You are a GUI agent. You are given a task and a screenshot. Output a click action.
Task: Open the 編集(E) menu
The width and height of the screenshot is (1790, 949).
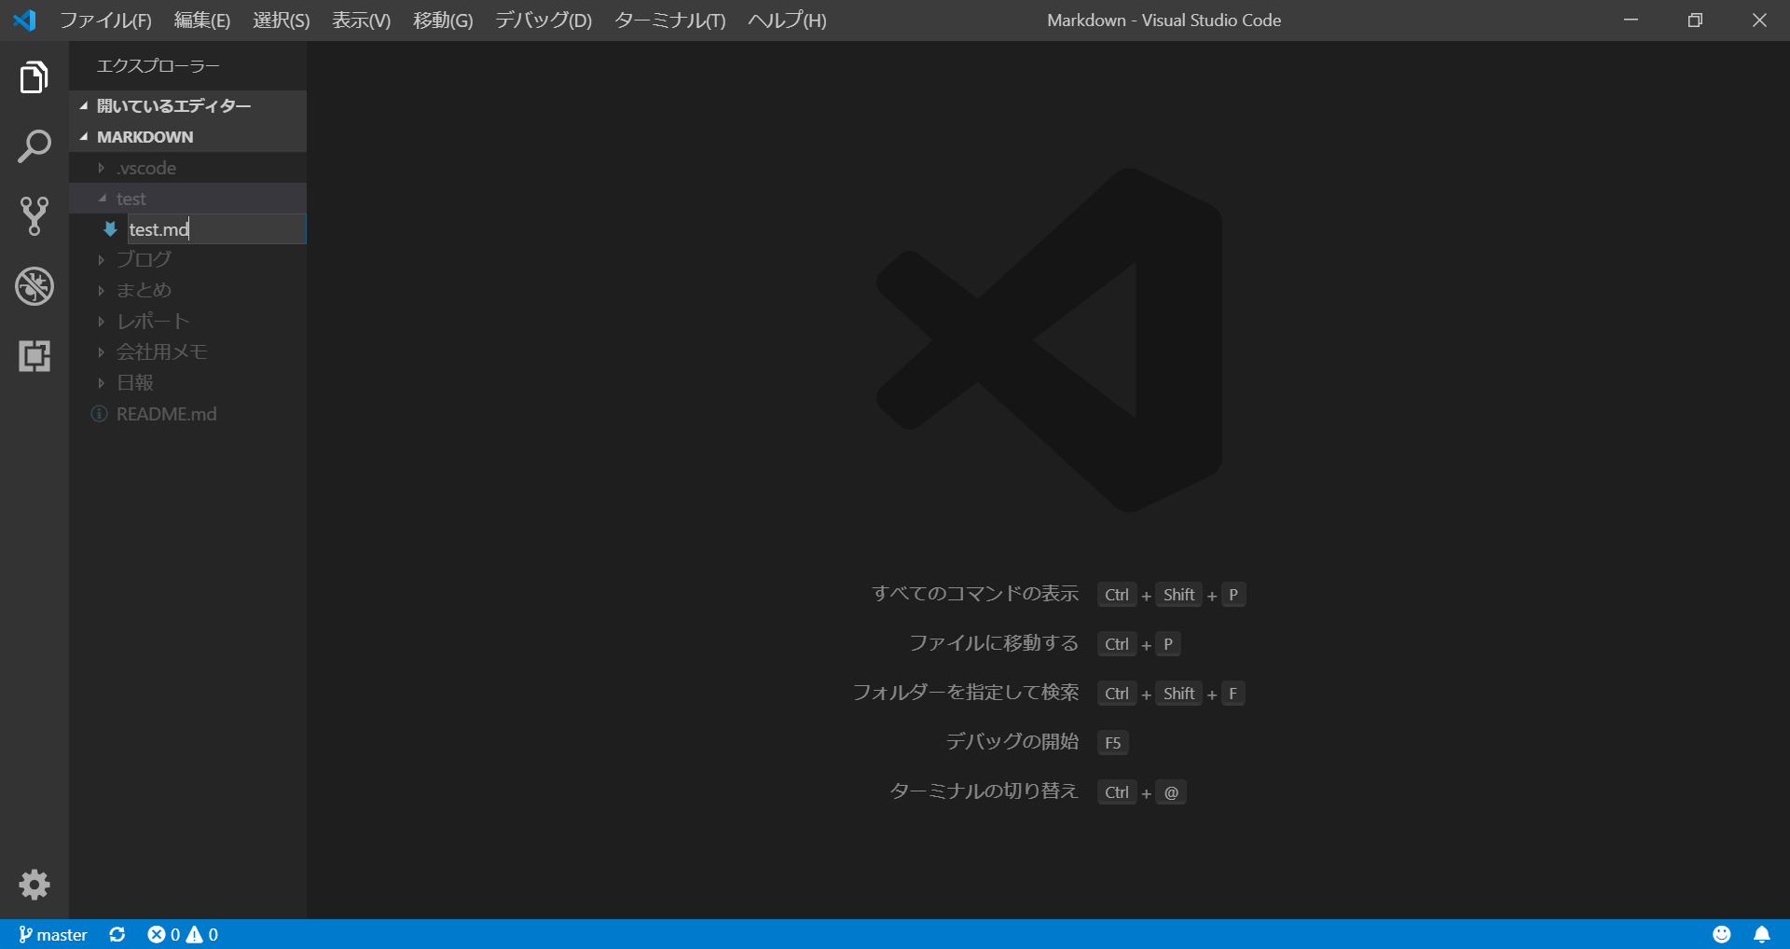(x=202, y=21)
